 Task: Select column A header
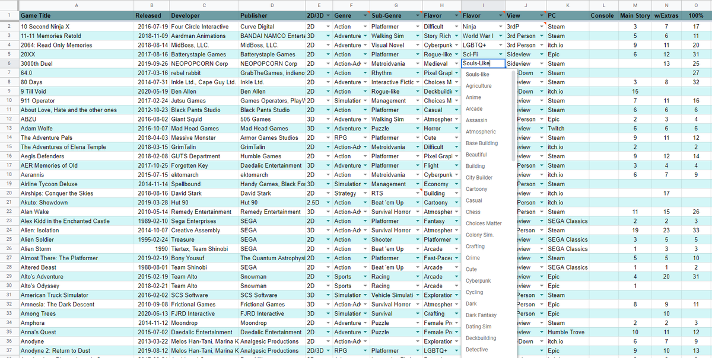[76, 5]
